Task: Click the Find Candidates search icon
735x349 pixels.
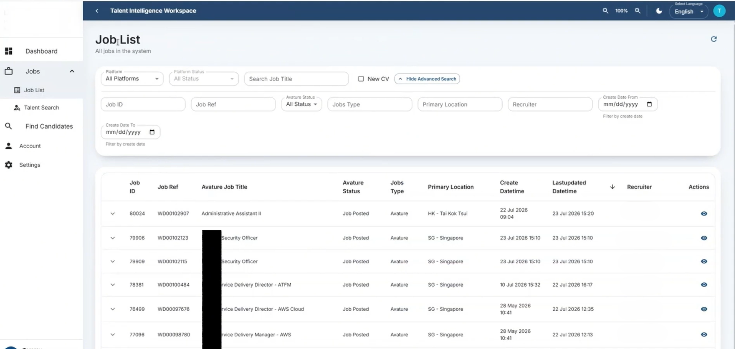Action: [x=9, y=126]
